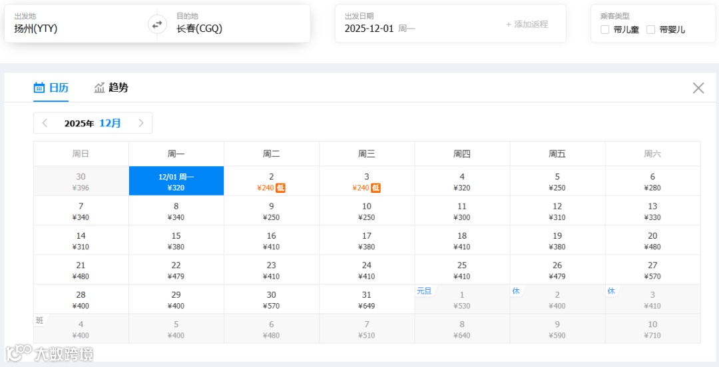
Task: Enable the 带婴儿 checkbox
Action: [650, 30]
